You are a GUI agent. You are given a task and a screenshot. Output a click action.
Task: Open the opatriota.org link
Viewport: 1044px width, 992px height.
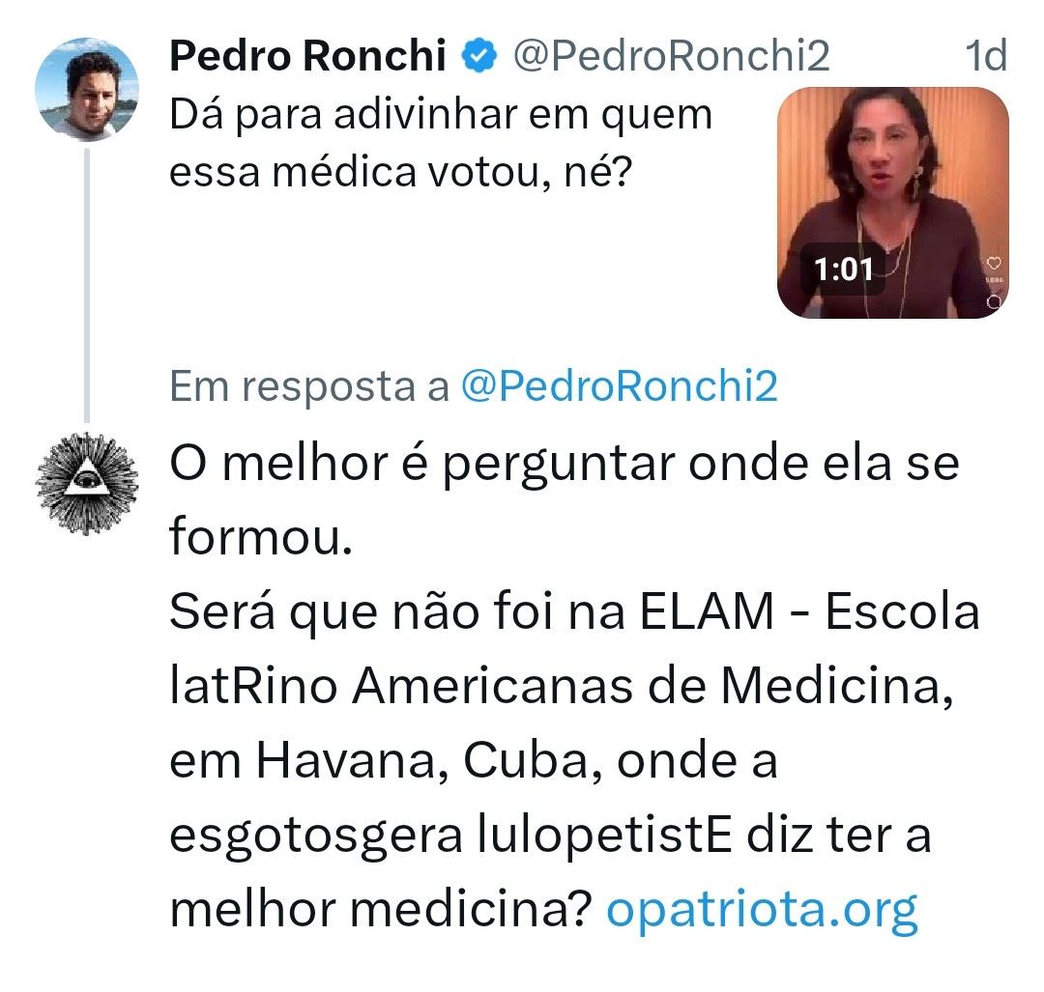(761, 909)
